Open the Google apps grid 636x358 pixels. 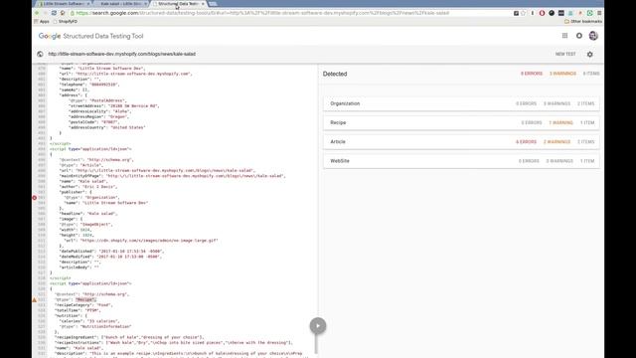tap(564, 36)
